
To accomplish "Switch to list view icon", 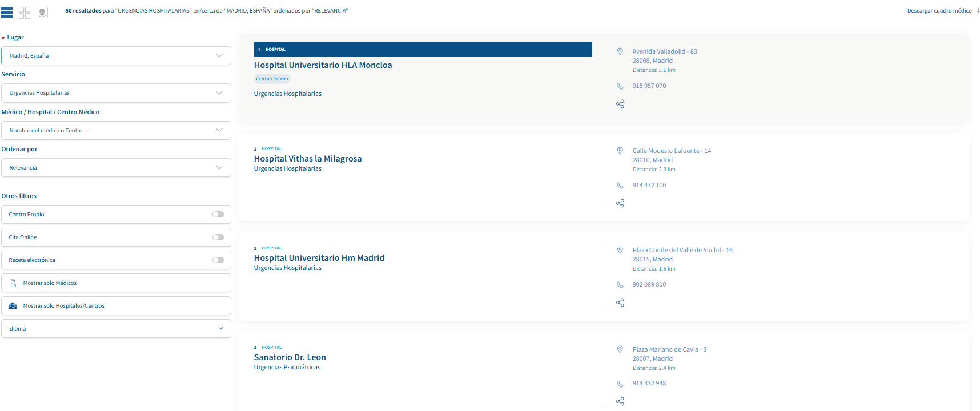I will point(7,13).
